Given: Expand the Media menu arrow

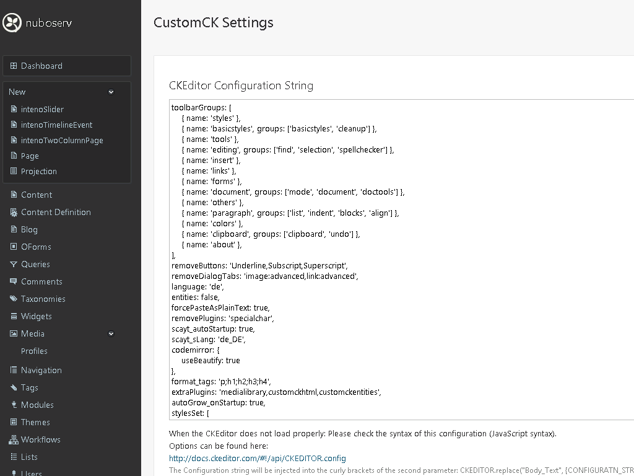Looking at the screenshot, I should [111, 333].
